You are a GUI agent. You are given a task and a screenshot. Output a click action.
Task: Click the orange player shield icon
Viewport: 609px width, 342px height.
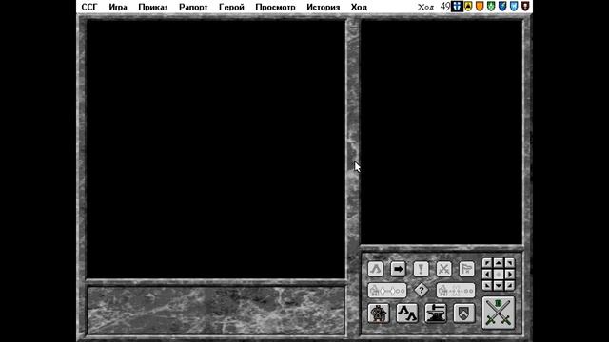[480, 7]
